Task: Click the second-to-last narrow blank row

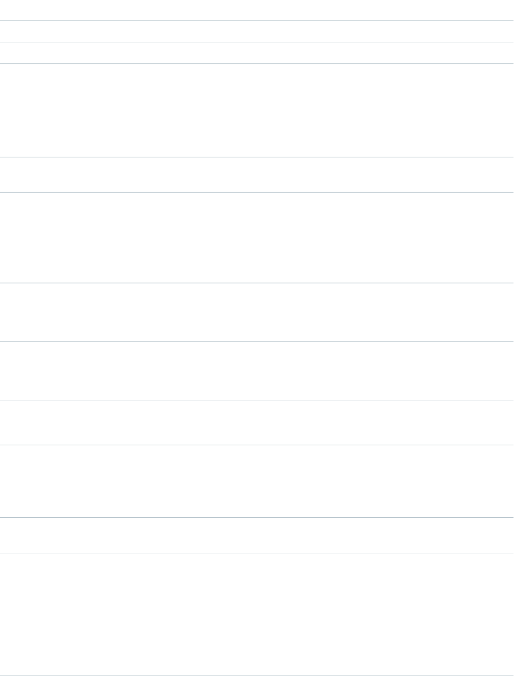Action: coord(257,535)
